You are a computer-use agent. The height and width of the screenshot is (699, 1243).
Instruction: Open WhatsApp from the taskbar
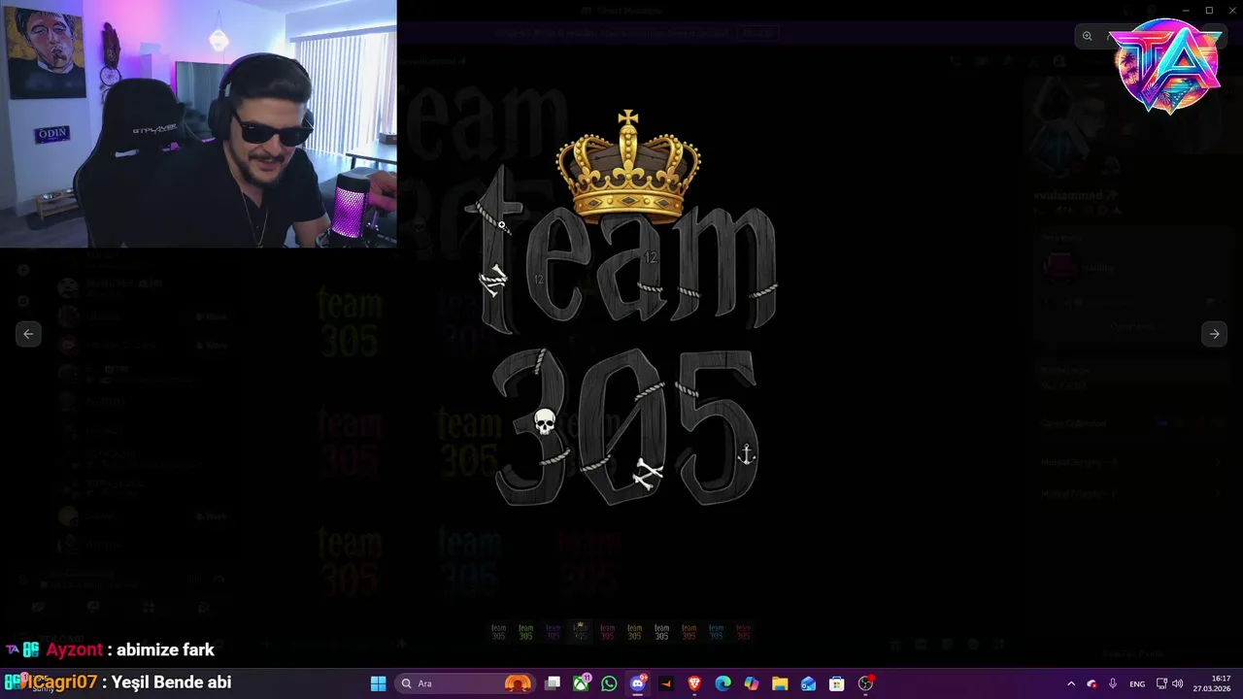[x=609, y=683]
